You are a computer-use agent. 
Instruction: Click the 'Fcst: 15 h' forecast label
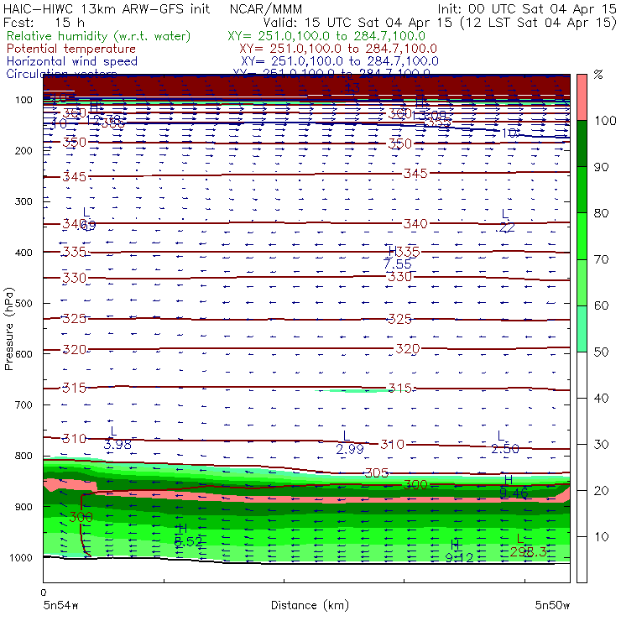tap(44, 22)
